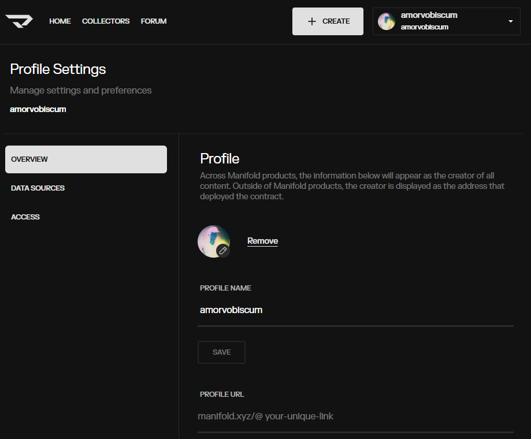Click the account avatar in header

pos(387,21)
